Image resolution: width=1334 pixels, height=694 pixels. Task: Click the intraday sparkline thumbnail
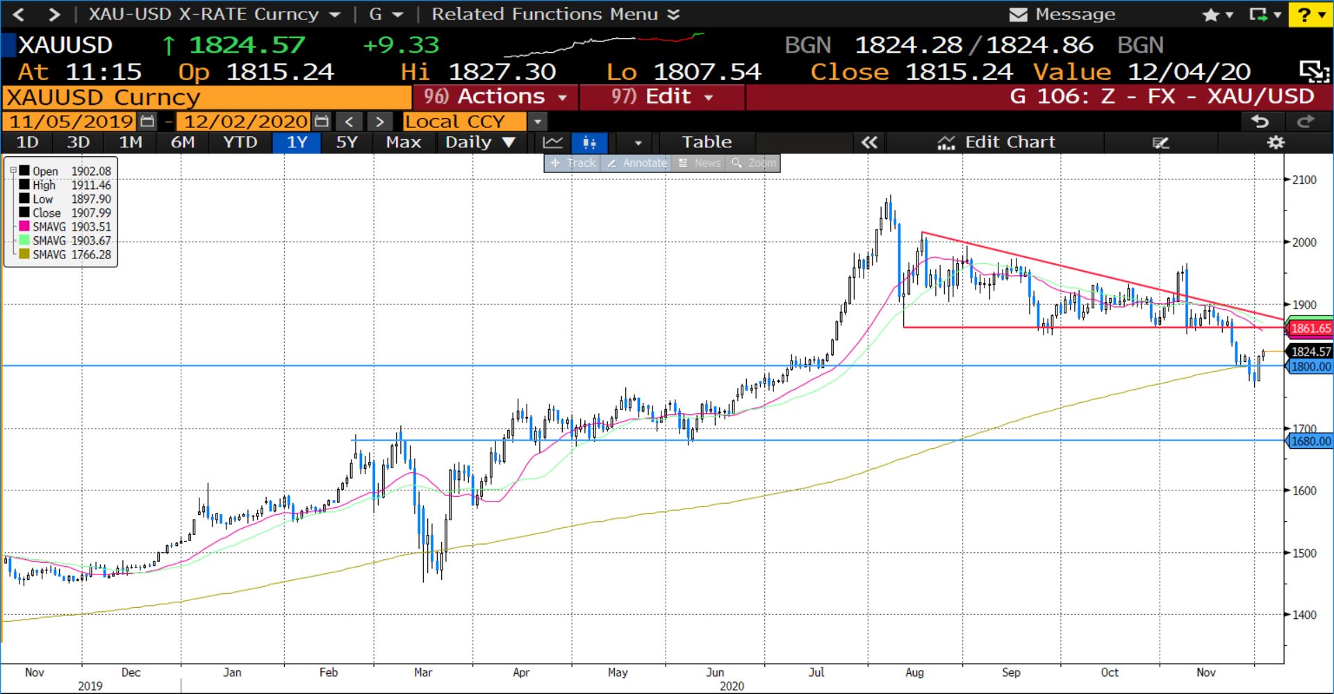tap(603, 44)
